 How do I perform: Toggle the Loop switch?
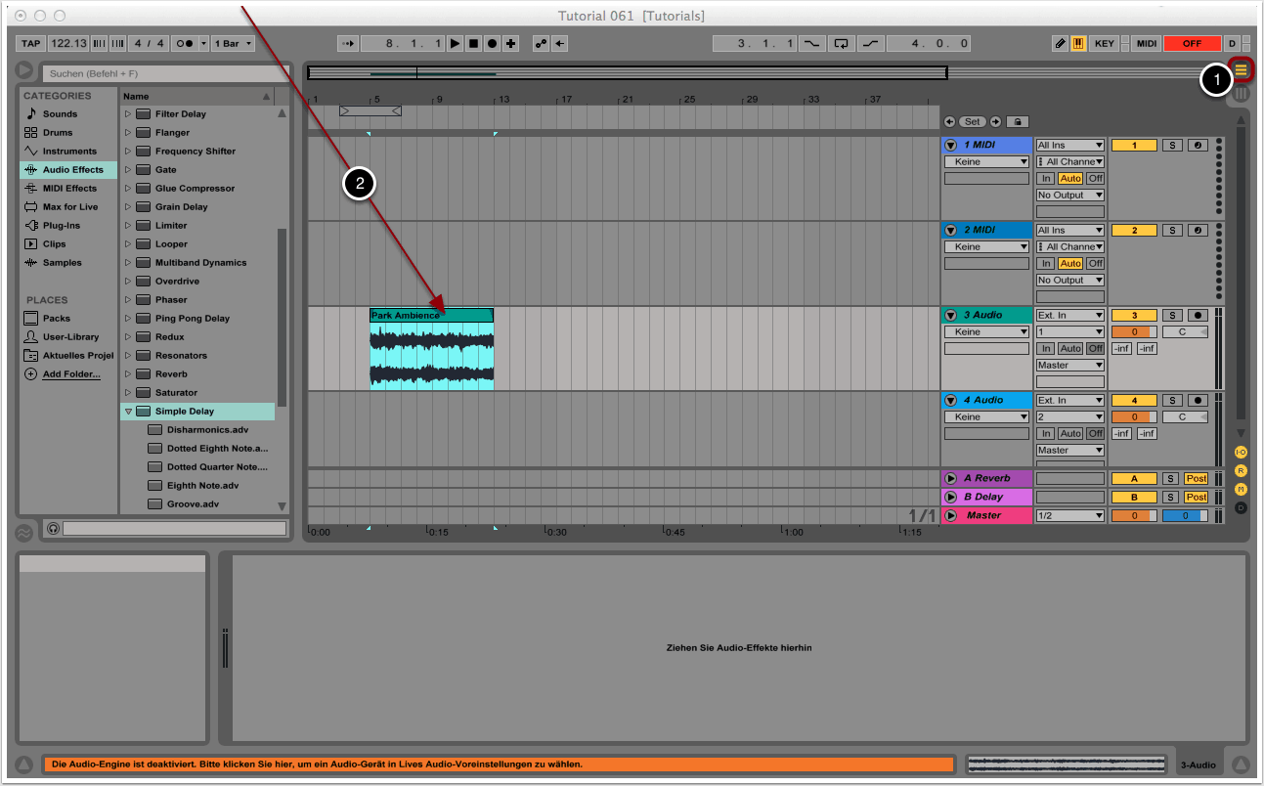point(840,44)
